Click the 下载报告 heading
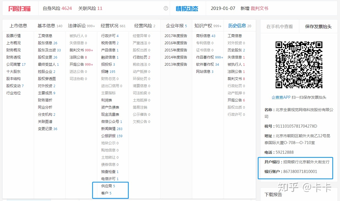The image size is (340, 201). click(x=273, y=194)
